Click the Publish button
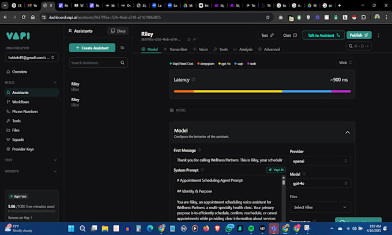The width and height of the screenshot is (392, 235). click(x=359, y=35)
